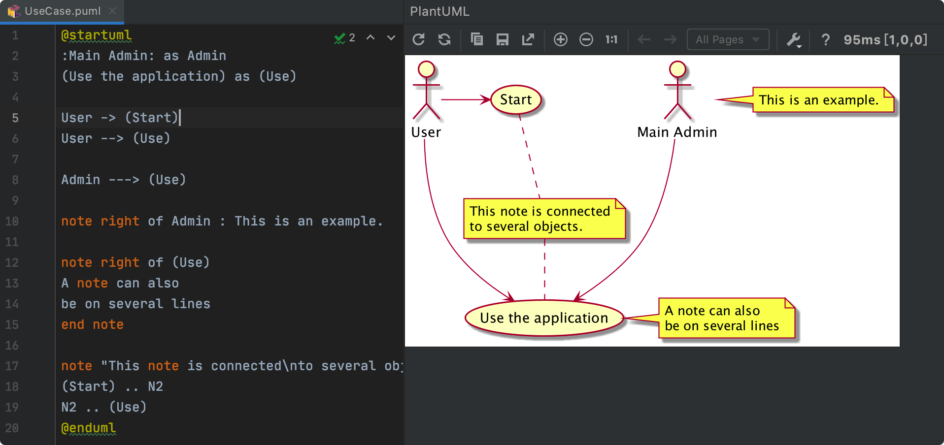Click the Main Admin actor figure
The image size is (944, 445).
tap(677, 100)
